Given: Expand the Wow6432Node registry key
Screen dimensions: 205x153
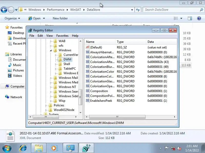Looking at the screenshot, I should [46, 110].
